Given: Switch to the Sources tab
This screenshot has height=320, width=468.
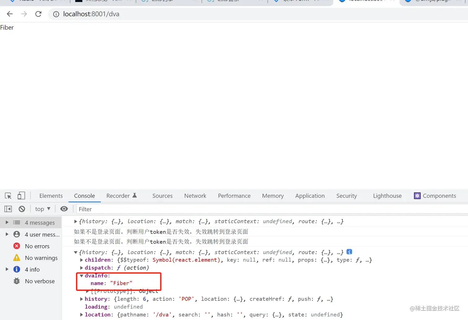Looking at the screenshot, I should pyautogui.click(x=162, y=196).
